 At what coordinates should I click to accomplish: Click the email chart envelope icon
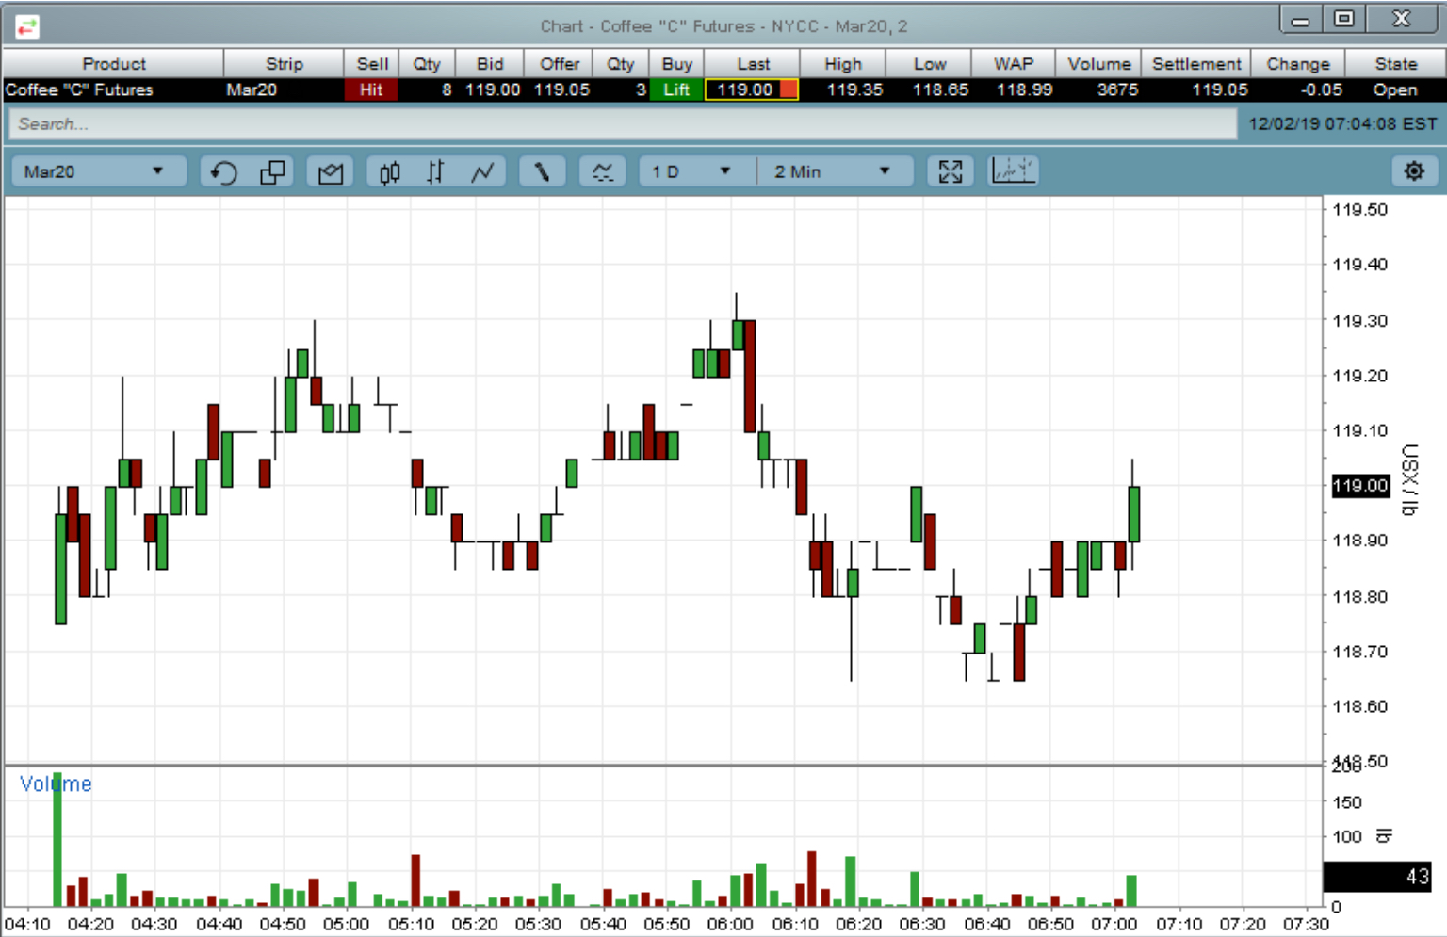331,172
